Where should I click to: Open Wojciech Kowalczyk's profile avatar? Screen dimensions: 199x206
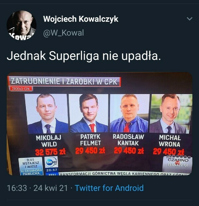point(22,25)
